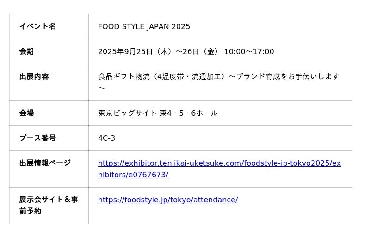Select the 出展内容 row label
Screen dimensions: 370x238
point(34,76)
